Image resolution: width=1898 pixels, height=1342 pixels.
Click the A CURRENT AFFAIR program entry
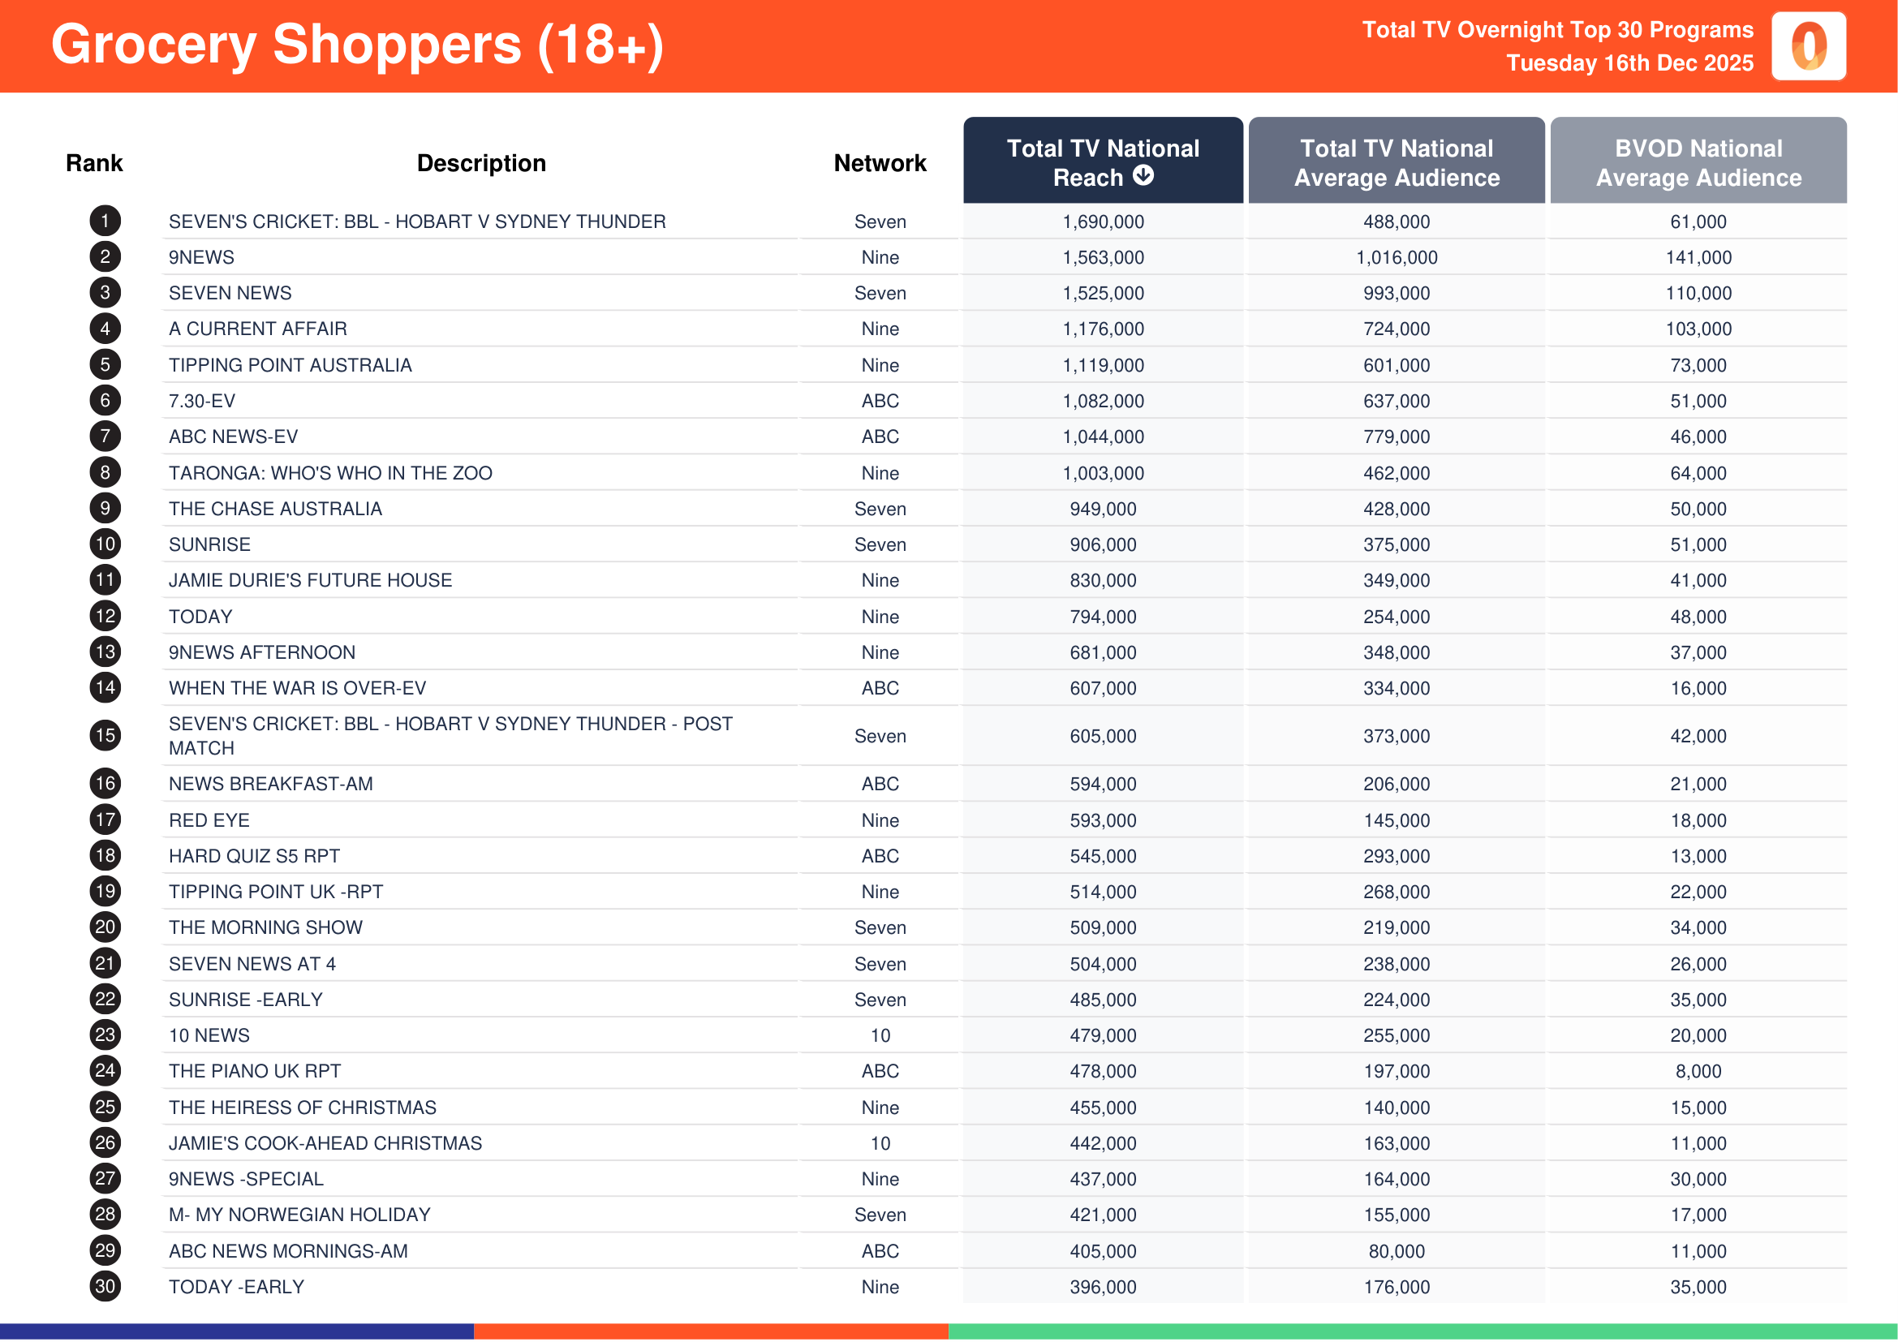(x=258, y=329)
